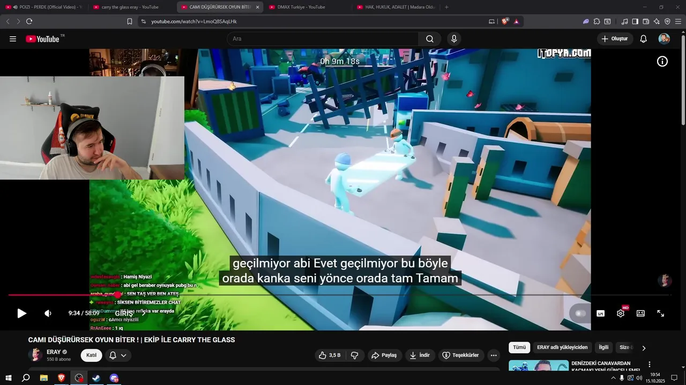The image size is (686, 385).
Task: Click the search magnifier button
Action: coord(430,38)
